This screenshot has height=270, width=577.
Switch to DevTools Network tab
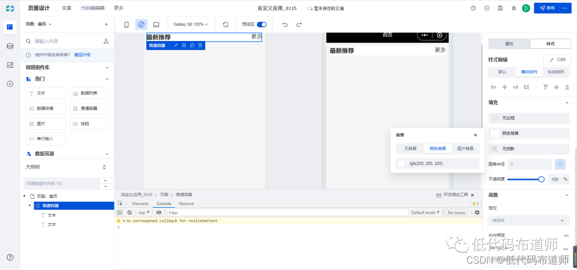tap(186, 203)
